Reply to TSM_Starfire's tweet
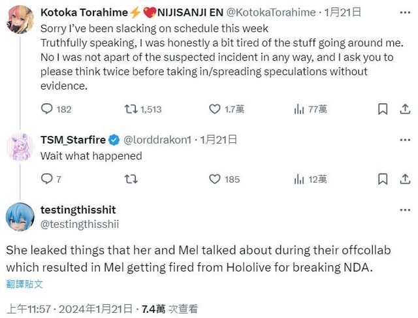The width and height of the screenshot is (418, 318). coord(46,178)
